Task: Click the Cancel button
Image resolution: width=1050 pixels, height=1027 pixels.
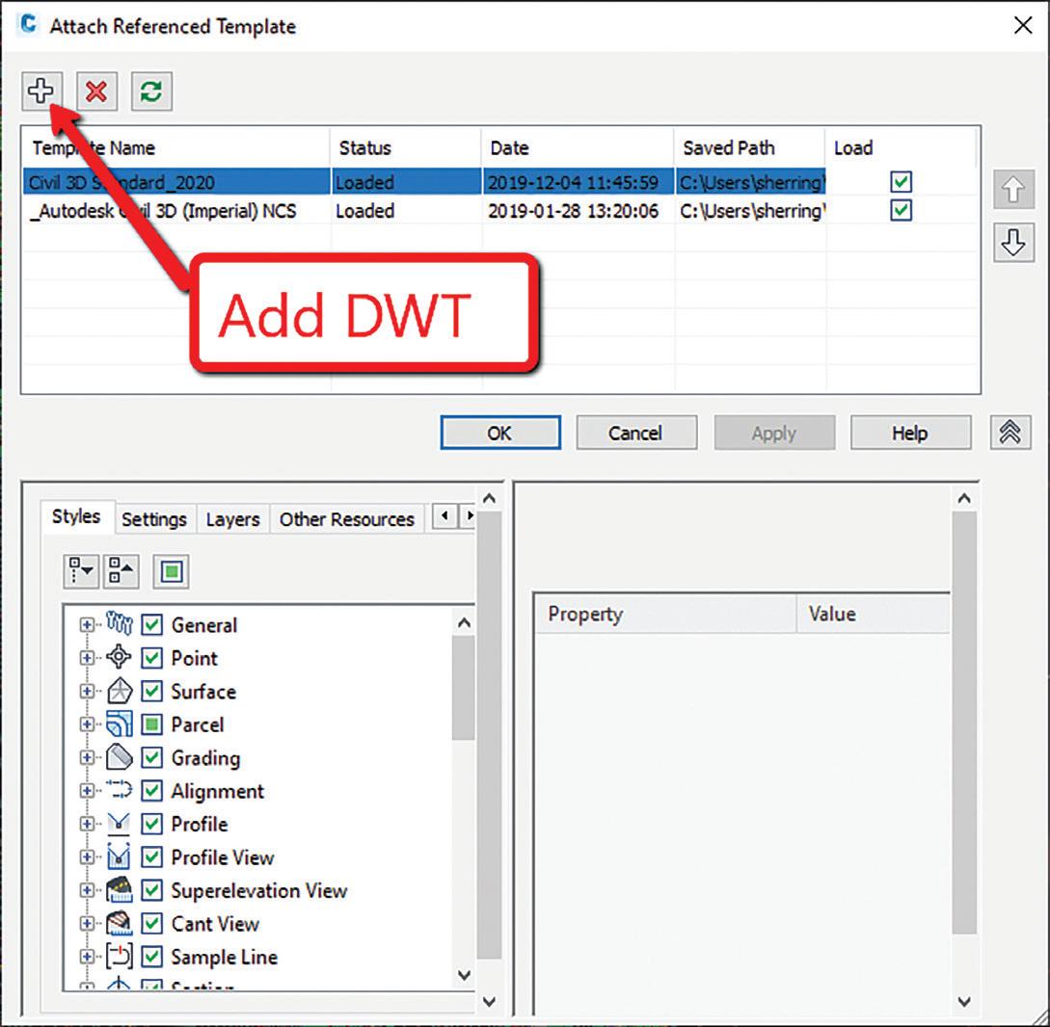Action: [x=635, y=433]
